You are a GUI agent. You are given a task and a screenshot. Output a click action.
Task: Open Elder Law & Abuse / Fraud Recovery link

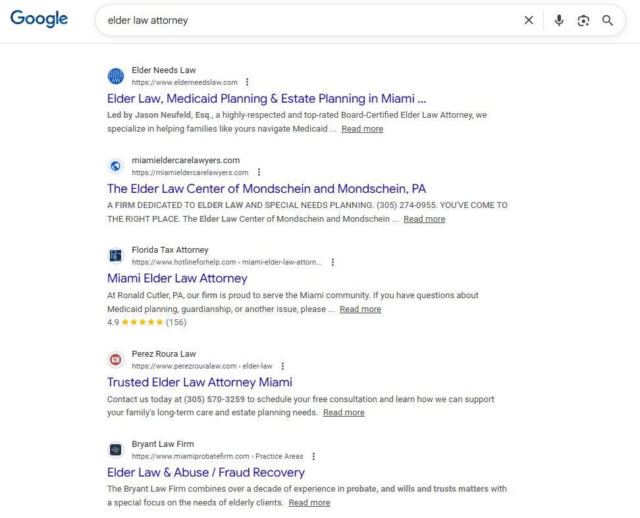(205, 473)
